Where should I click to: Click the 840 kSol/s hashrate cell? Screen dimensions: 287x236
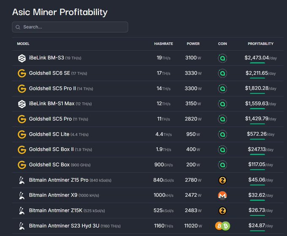(x=163, y=180)
